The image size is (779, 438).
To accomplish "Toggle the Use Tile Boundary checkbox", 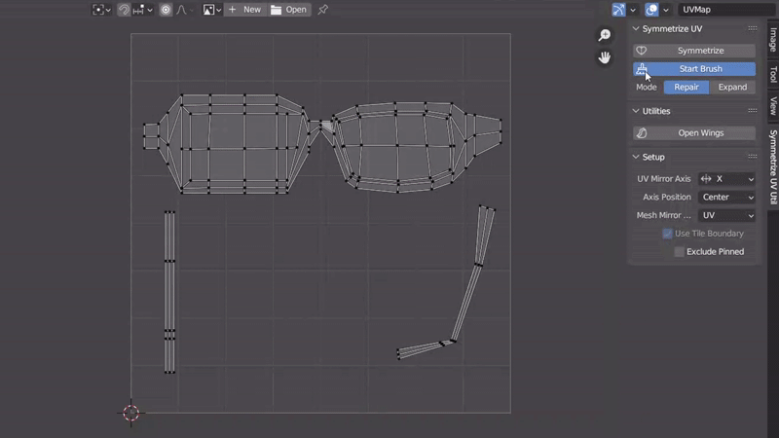I will pos(667,234).
